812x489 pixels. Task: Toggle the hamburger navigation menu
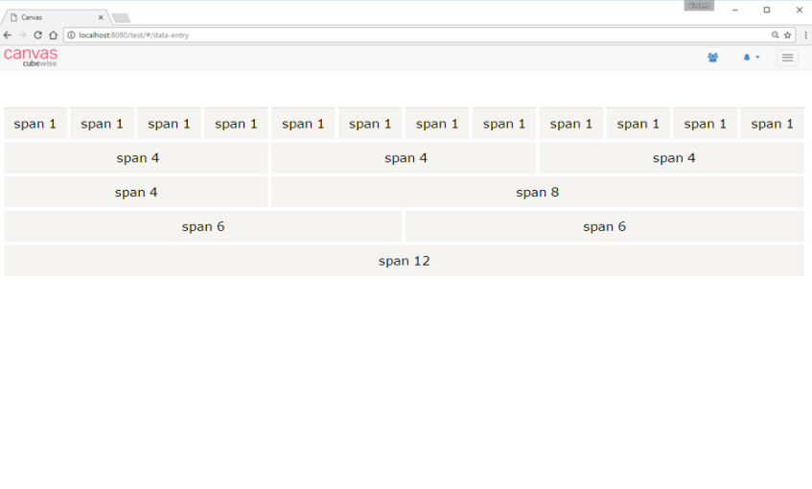pyautogui.click(x=787, y=58)
